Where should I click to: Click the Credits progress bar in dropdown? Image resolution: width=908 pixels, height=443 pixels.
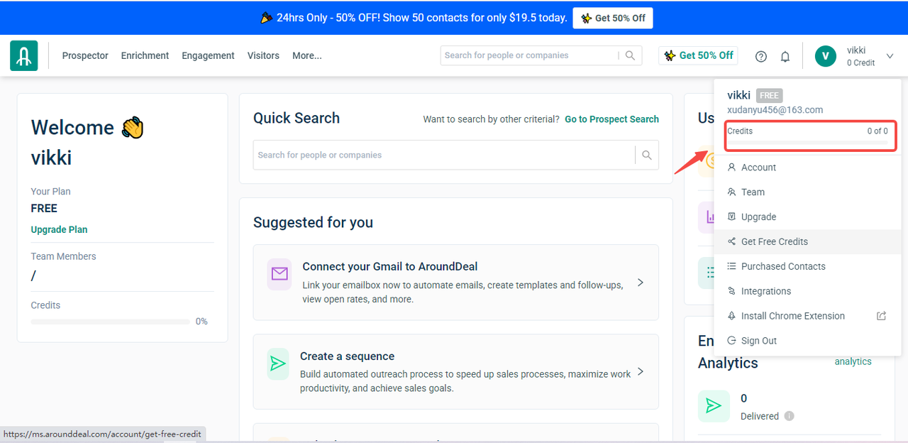click(x=807, y=142)
